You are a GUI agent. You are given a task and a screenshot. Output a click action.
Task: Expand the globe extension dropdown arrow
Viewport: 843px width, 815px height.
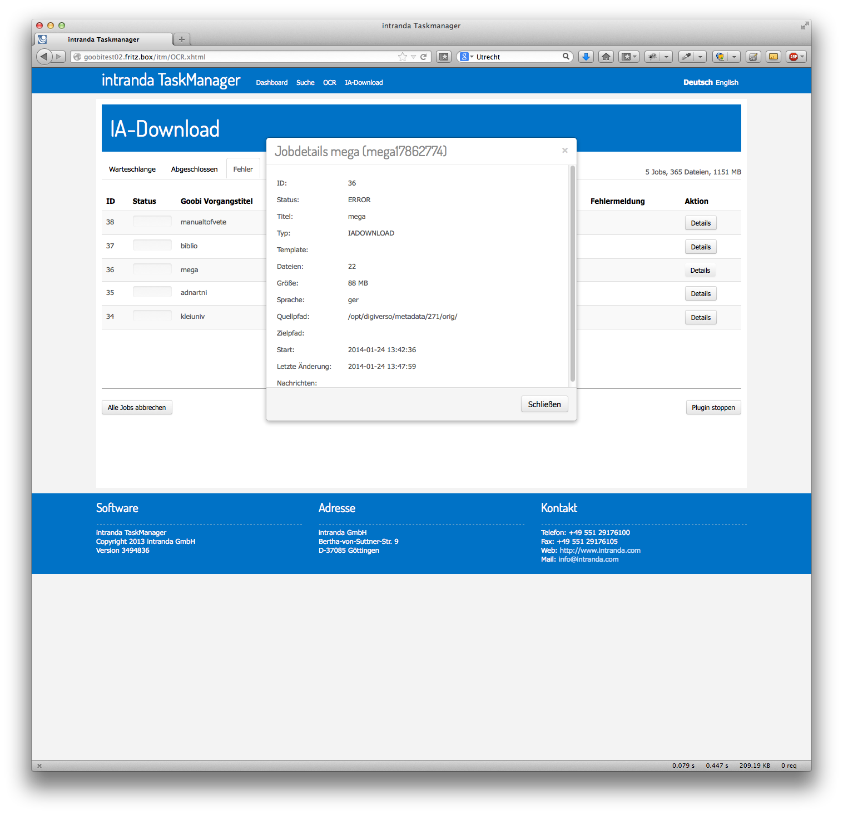coord(734,57)
